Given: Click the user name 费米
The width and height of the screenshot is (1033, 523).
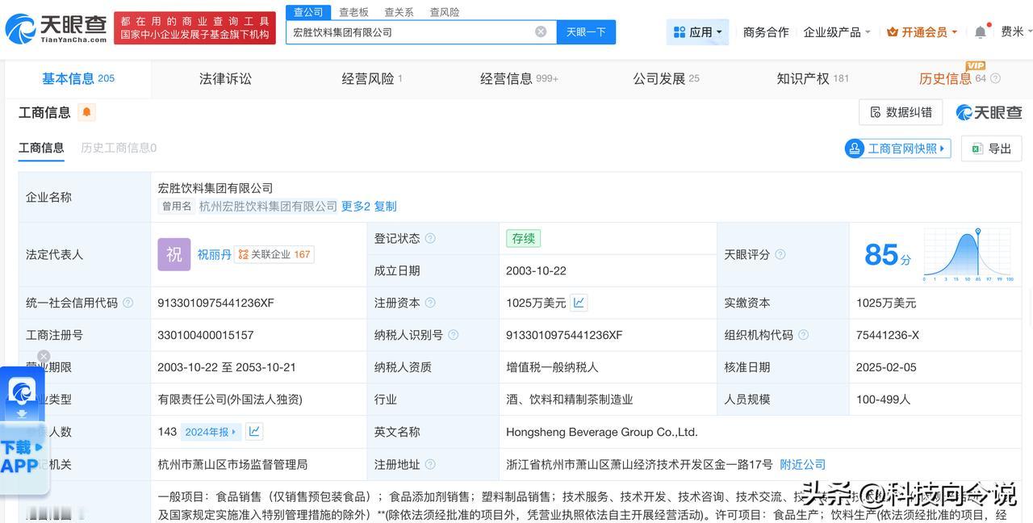Looking at the screenshot, I should click(x=1012, y=31).
